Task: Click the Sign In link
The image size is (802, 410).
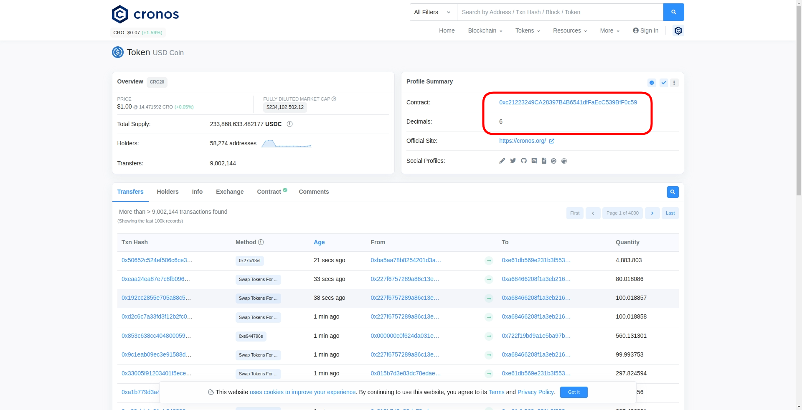Action: pyautogui.click(x=645, y=30)
